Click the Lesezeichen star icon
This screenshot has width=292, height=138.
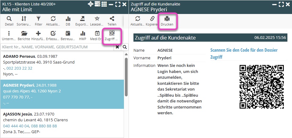pos(97,21)
